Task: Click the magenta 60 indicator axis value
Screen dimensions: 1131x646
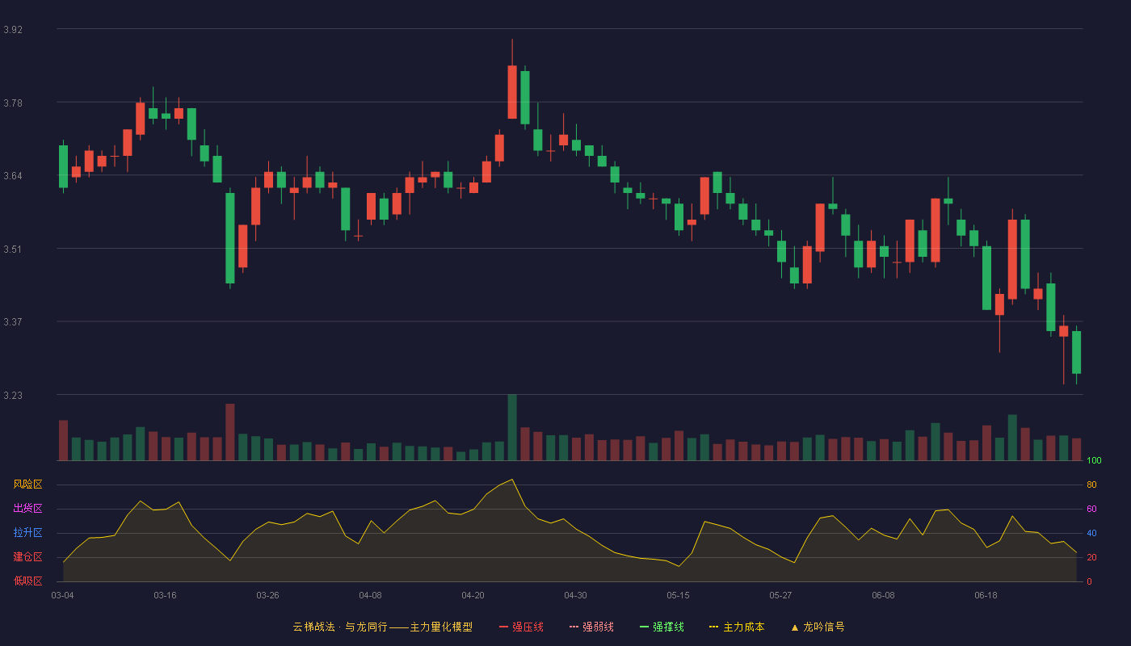Action: click(1091, 510)
